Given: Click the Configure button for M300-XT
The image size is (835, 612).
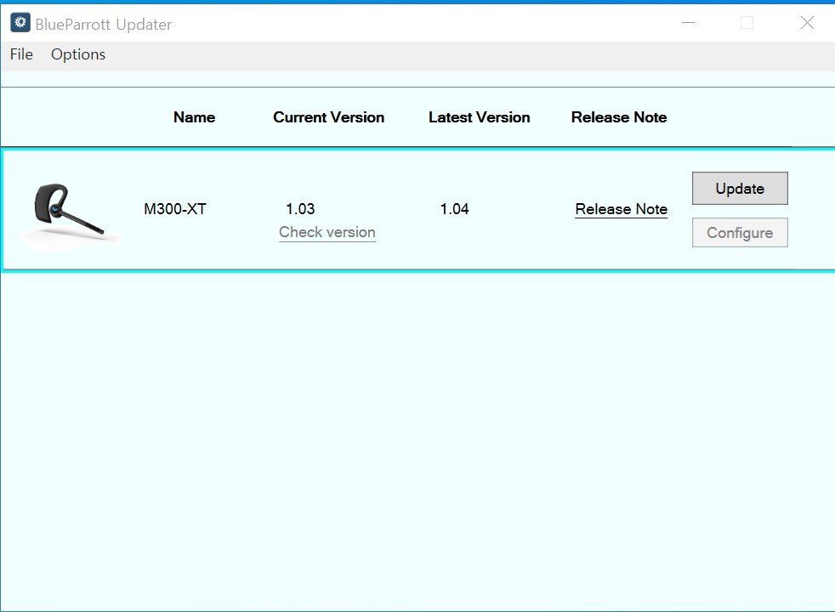Looking at the screenshot, I should tap(740, 233).
